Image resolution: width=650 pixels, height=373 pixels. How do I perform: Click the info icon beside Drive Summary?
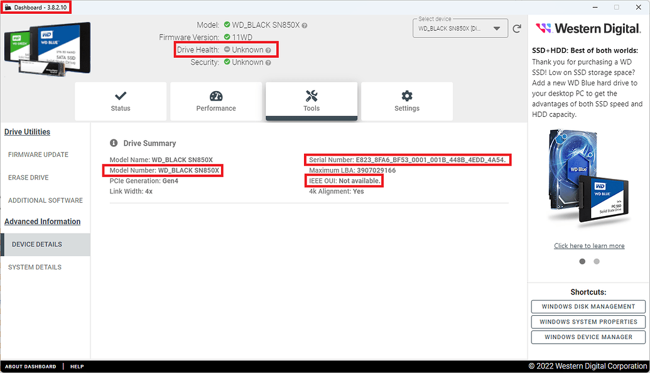[x=112, y=143]
